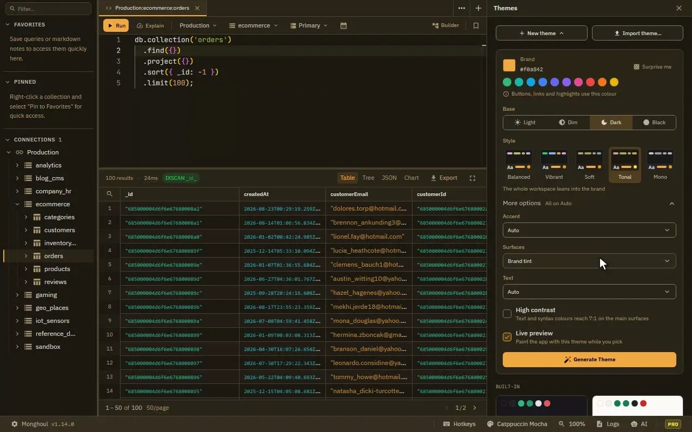Viewport: 692px width, 432px height.
Task: Uncheck the Live preview checkbox
Action: coord(507,337)
